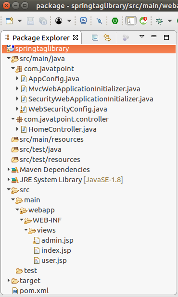178x297 pixels.
Task: Select MvcWebApplicationInitializer.java file
Action: click(84, 89)
